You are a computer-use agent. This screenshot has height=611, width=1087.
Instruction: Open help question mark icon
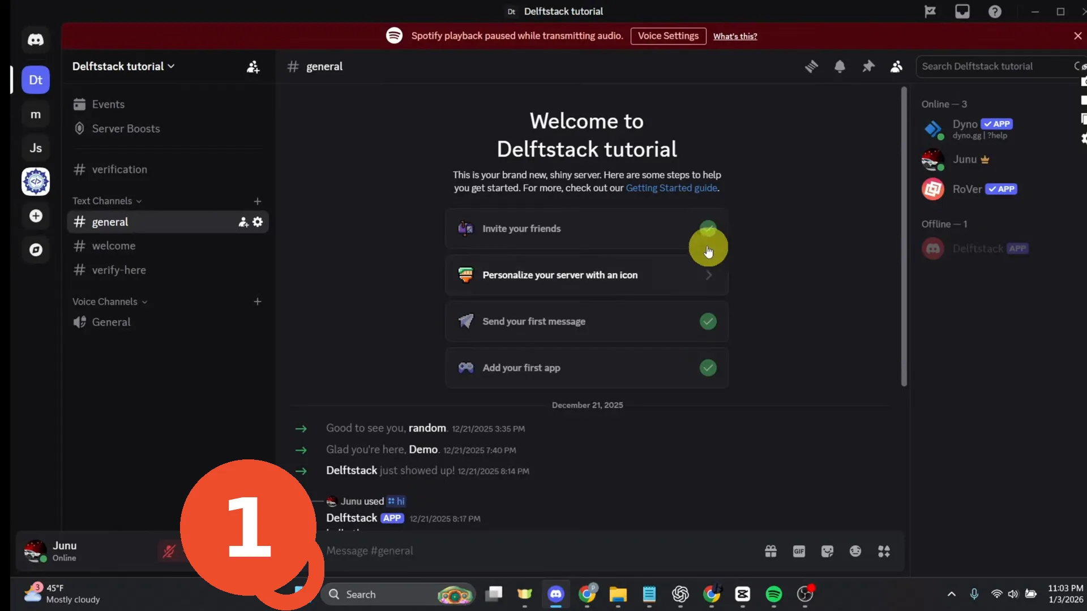click(995, 11)
